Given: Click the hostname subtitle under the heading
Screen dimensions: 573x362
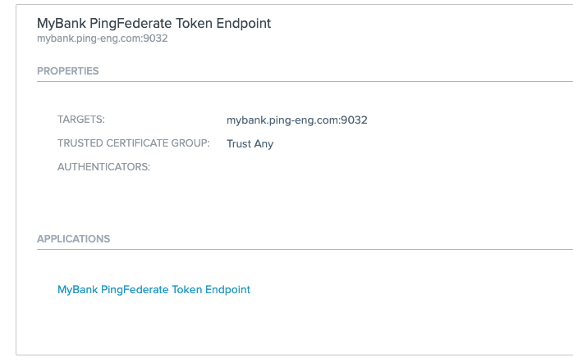Looking at the screenshot, I should click(x=103, y=38).
